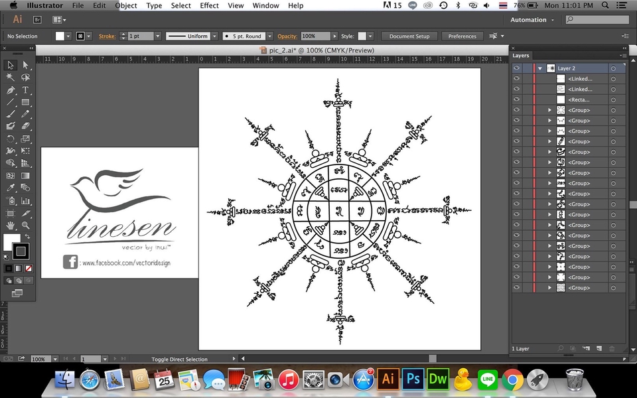637x398 pixels.
Task: Select the Eyedropper tool
Action: [11, 188]
